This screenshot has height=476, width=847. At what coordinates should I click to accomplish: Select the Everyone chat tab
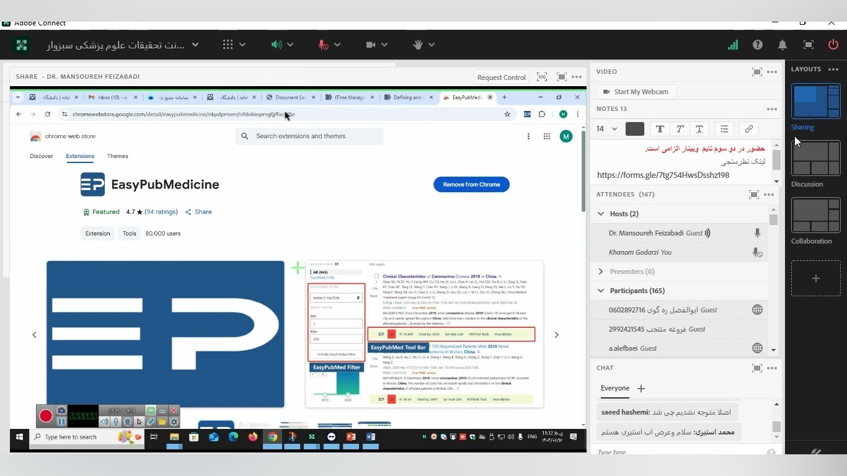pos(615,389)
